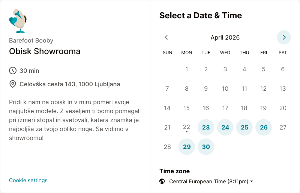The width and height of the screenshot is (300, 193).
Task: Select April 23 date
Action: coord(206,127)
